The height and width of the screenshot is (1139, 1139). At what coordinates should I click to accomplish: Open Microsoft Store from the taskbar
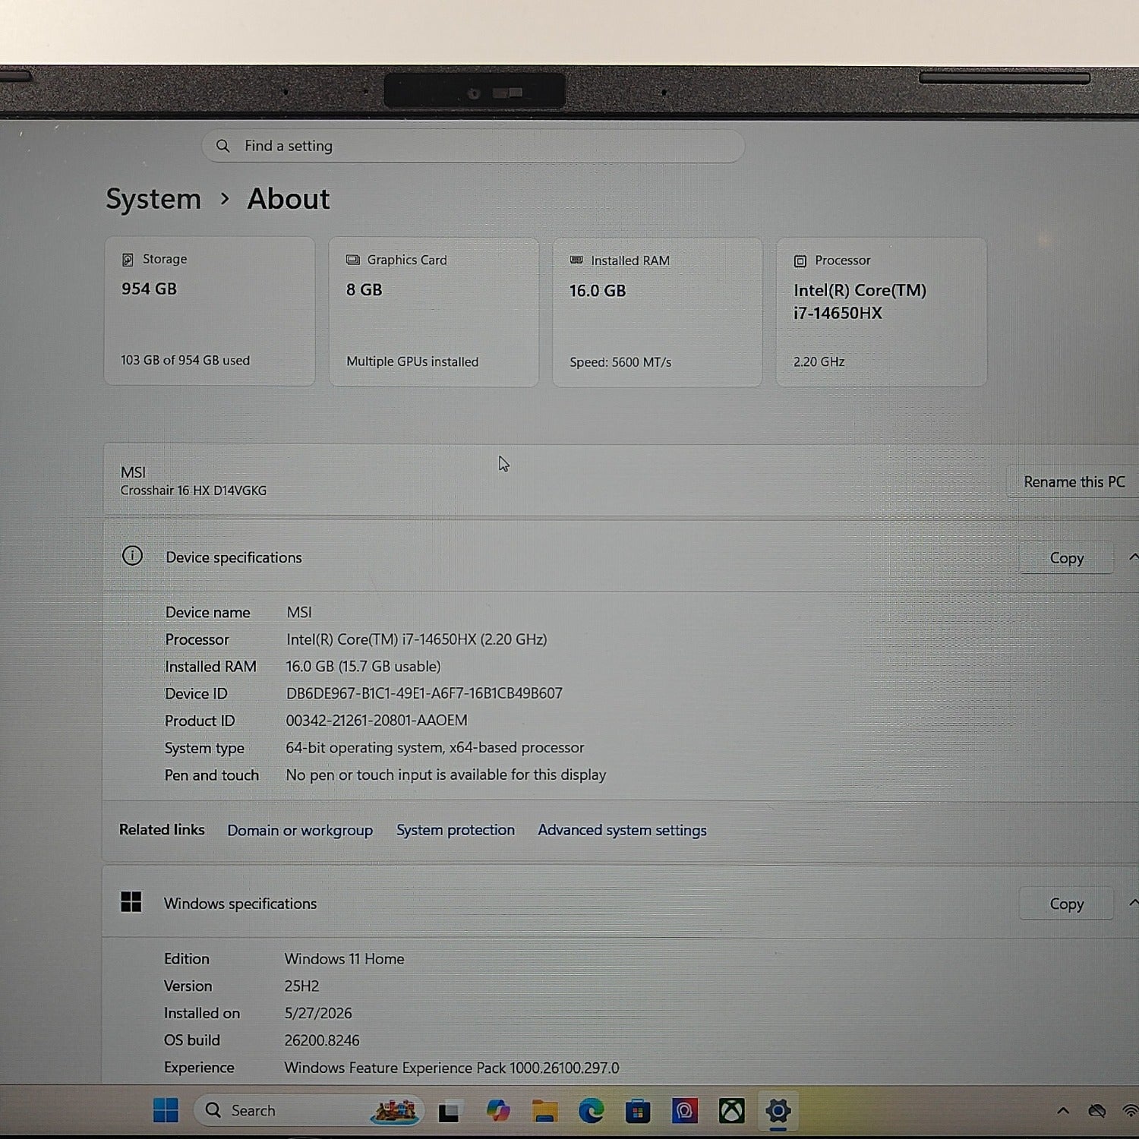638,1111
